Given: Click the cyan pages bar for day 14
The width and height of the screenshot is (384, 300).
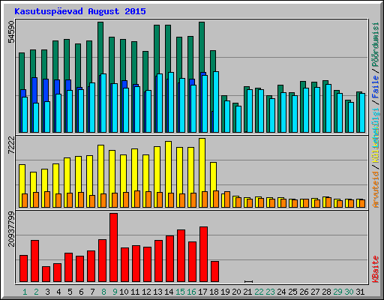Looking at the screenshot, I should [x=171, y=102].
